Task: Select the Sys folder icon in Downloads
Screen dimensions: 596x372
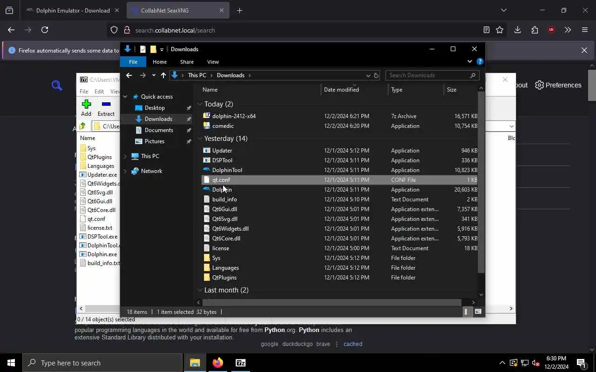Action: [207, 258]
